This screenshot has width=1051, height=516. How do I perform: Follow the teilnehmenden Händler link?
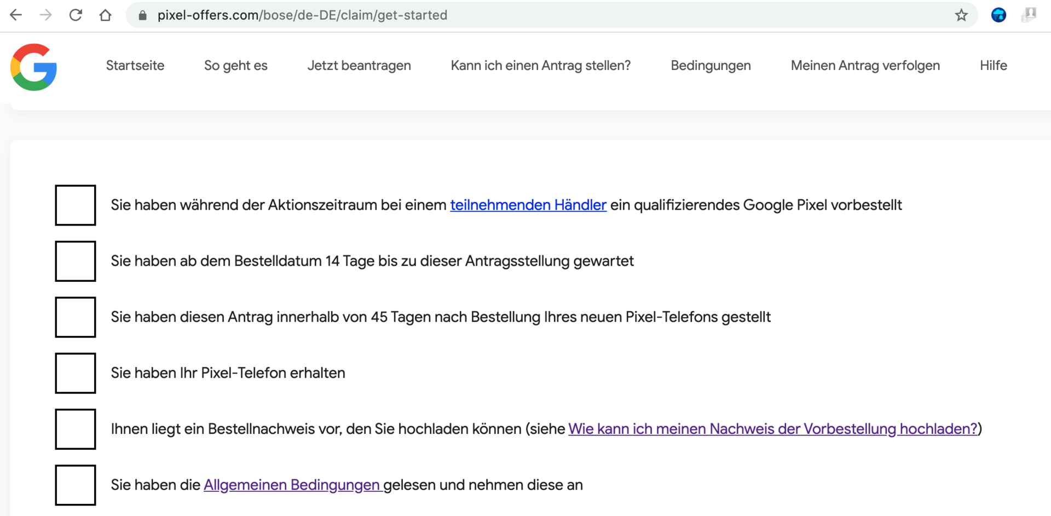(528, 205)
